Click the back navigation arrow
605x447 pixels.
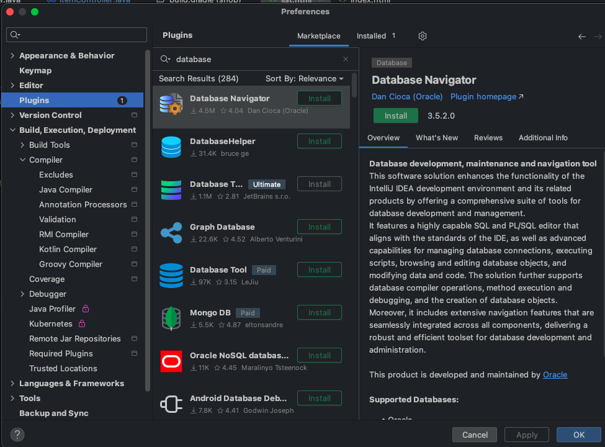coord(582,37)
